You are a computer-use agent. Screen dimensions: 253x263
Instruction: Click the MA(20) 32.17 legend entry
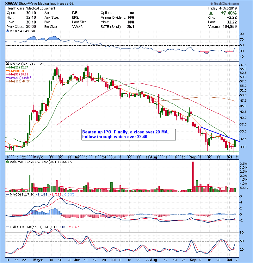(18, 67)
